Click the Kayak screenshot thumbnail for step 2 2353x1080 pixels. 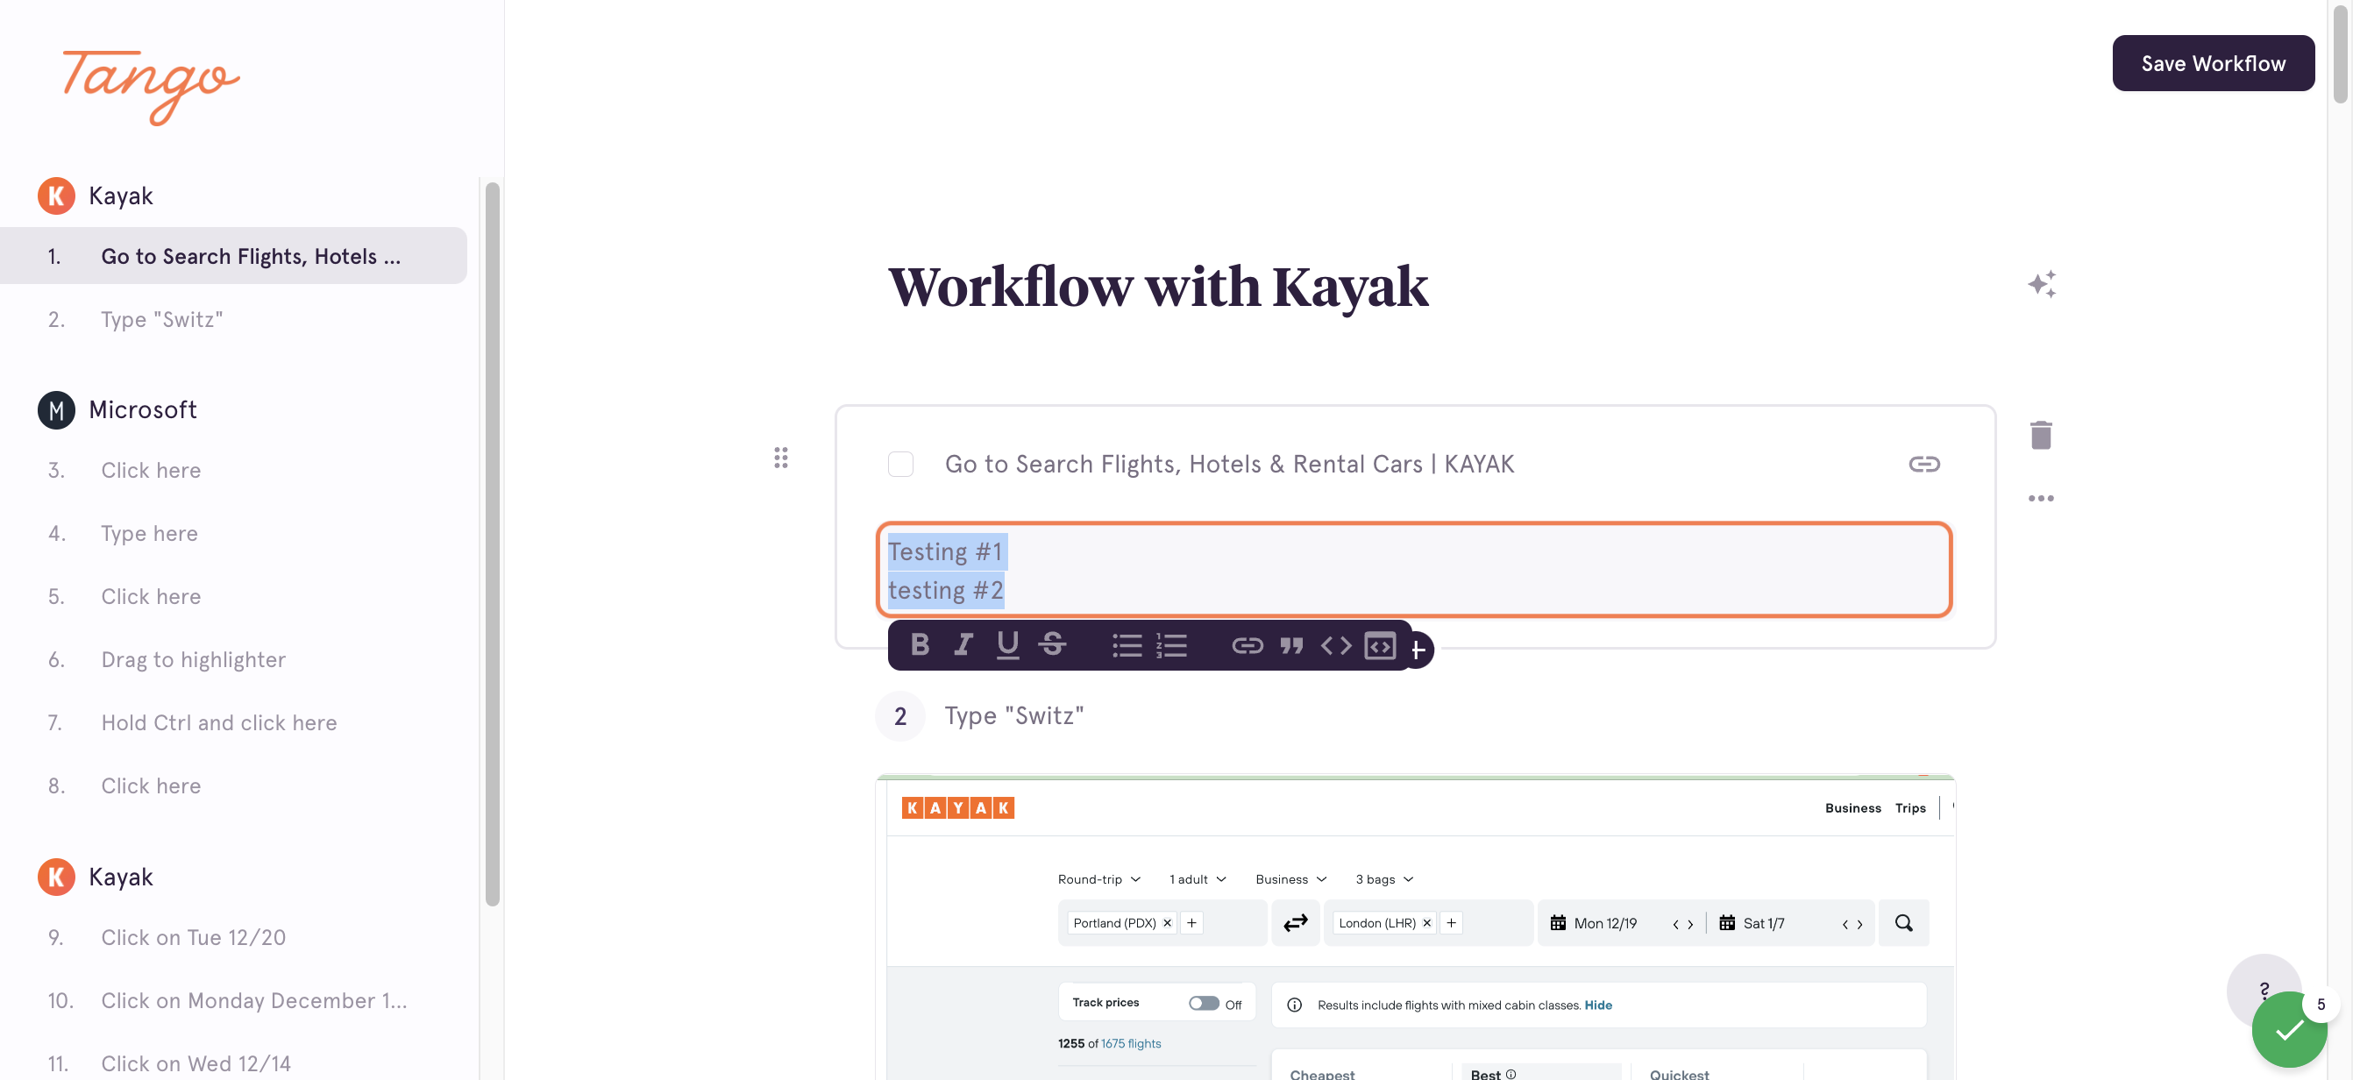(x=1415, y=927)
